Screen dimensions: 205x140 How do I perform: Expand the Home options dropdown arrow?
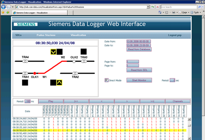click(x=163, y=13)
